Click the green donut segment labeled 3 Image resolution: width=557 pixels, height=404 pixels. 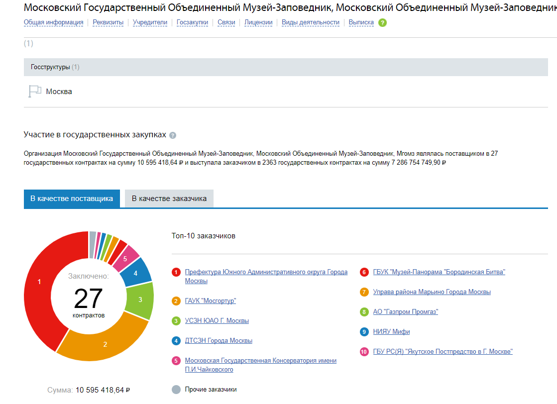pyautogui.click(x=140, y=300)
